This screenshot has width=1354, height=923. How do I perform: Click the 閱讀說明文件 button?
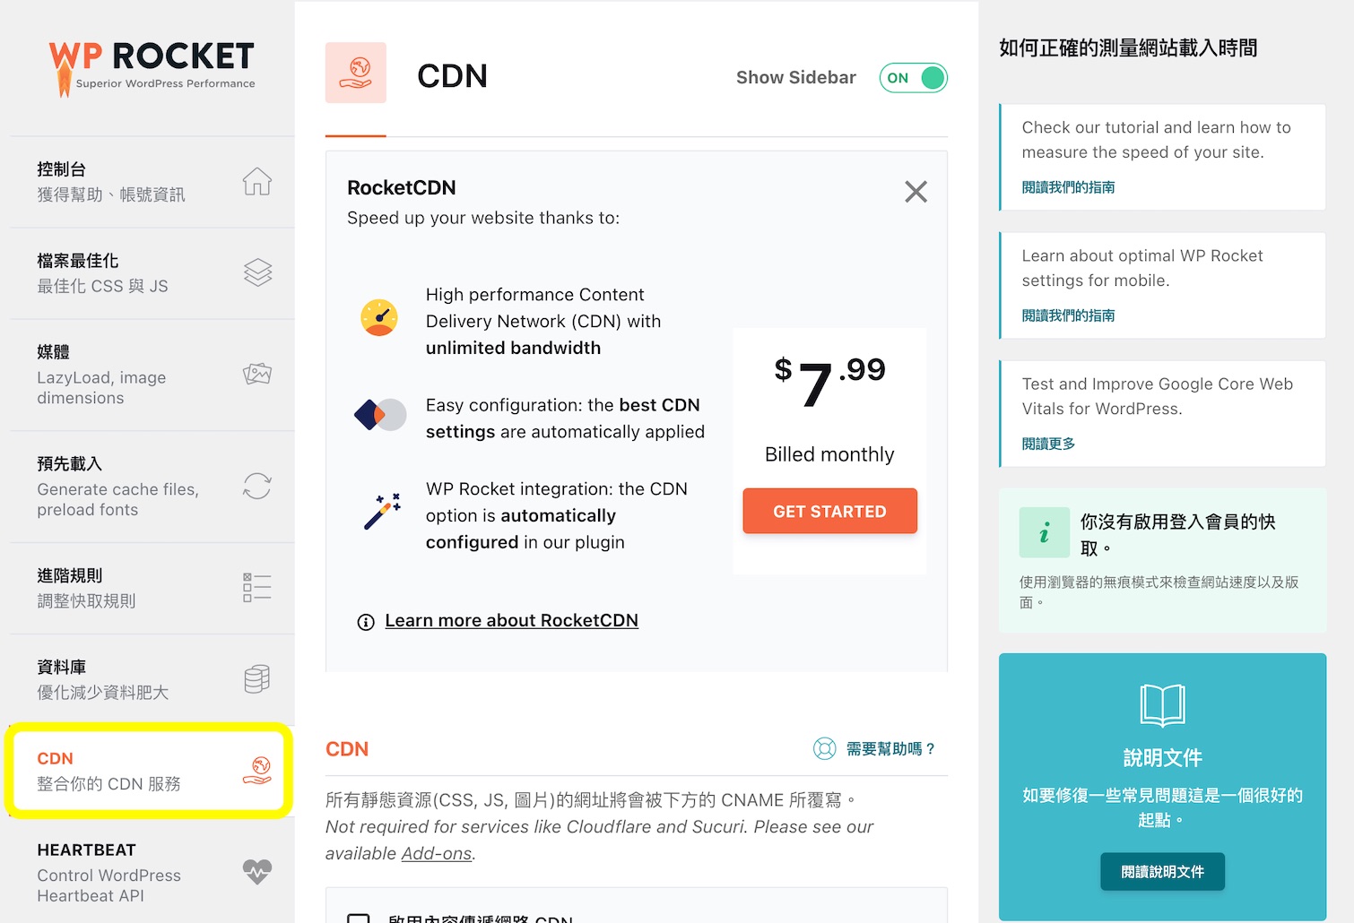tap(1162, 871)
